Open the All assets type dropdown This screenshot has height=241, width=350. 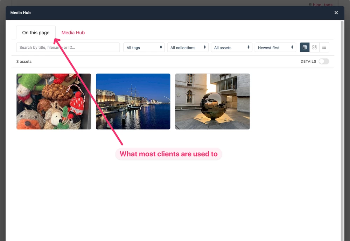click(x=232, y=48)
